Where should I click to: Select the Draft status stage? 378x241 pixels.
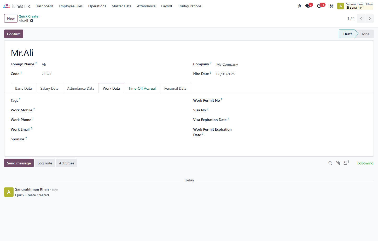click(x=347, y=34)
